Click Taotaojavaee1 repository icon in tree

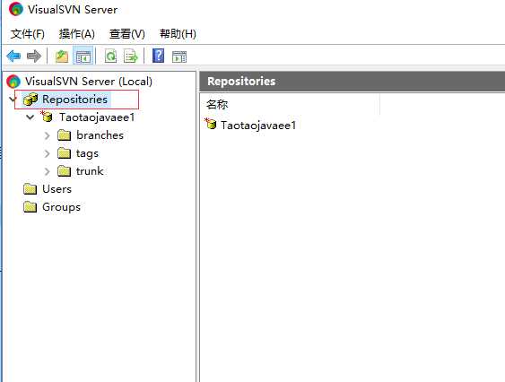[47, 117]
